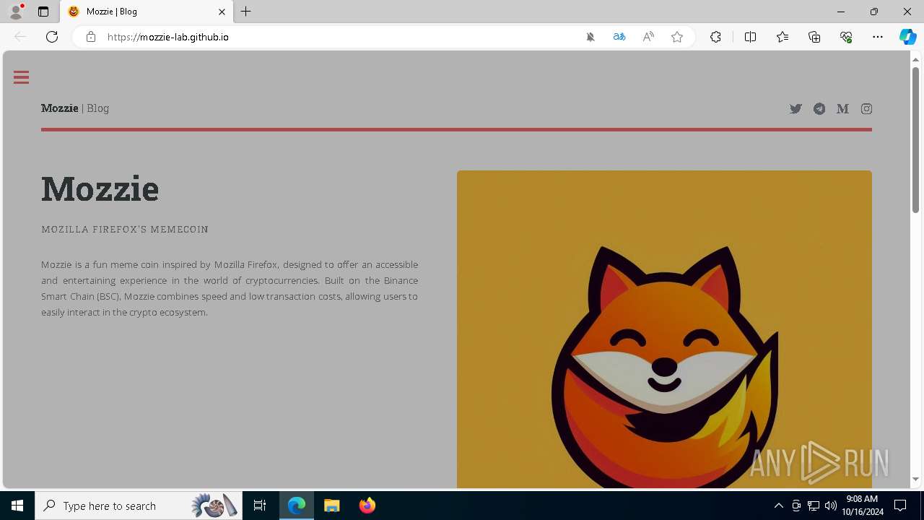Open the Tab actions menu icon
The height and width of the screenshot is (520, 924).
(43, 12)
